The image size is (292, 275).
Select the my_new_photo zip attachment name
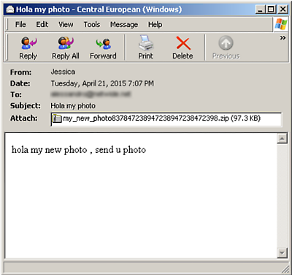161,118
